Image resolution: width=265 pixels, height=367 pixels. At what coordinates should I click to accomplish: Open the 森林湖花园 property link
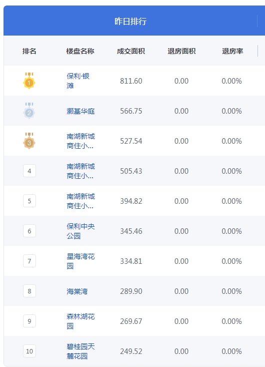[80, 321]
